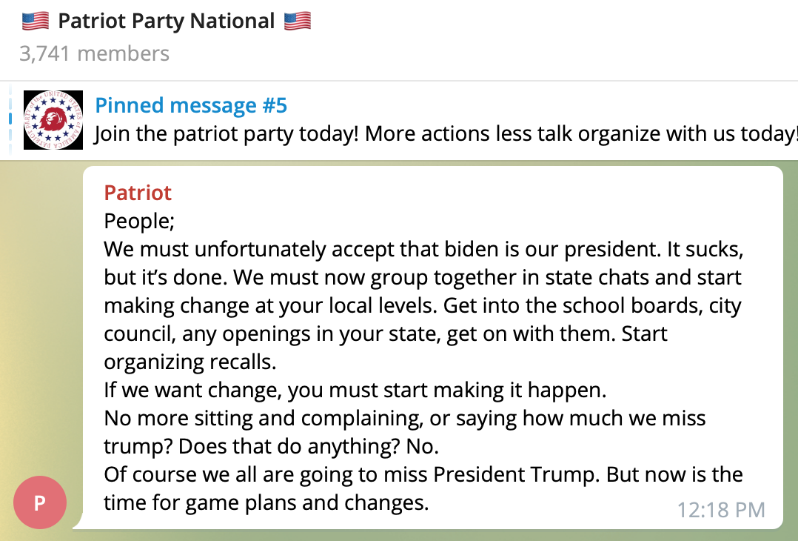This screenshot has height=541, width=798.
Task: Jump to the "Join the patriot party today!" pinned text
Action: pyautogui.click(x=446, y=135)
